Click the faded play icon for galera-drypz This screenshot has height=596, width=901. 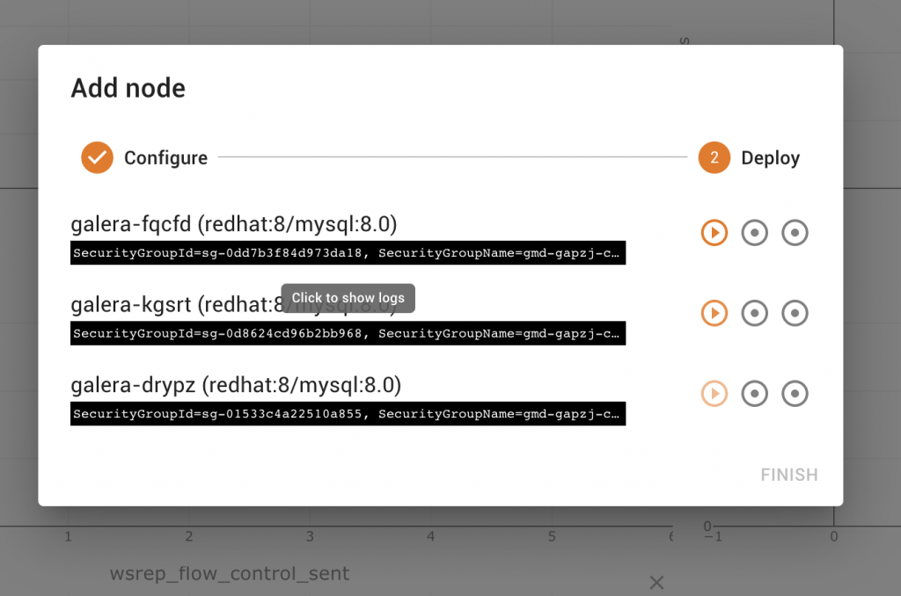714,393
